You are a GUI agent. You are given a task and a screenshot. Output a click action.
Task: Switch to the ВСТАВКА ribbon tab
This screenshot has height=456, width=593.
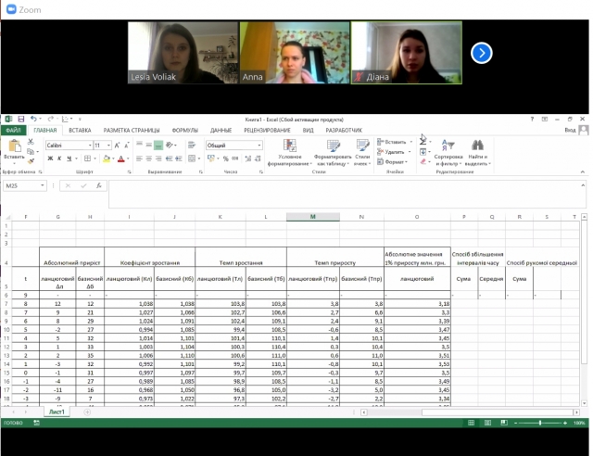(x=80, y=131)
